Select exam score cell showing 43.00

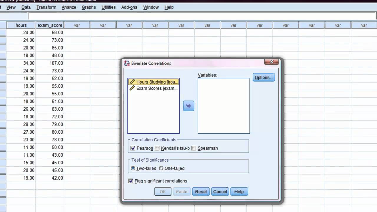50,155
